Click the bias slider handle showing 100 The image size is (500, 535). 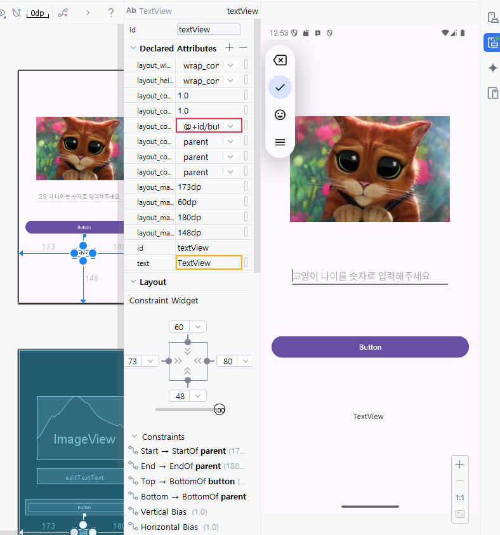click(220, 409)
